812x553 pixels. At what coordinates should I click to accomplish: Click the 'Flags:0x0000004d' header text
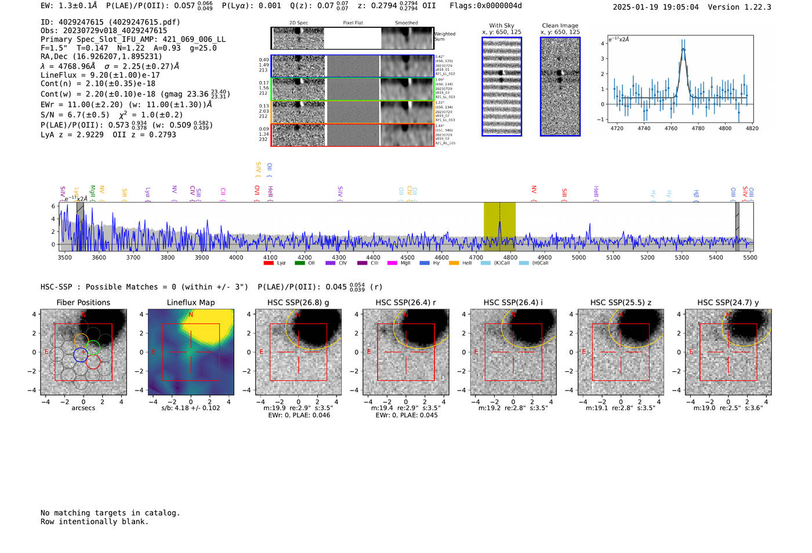485,6
